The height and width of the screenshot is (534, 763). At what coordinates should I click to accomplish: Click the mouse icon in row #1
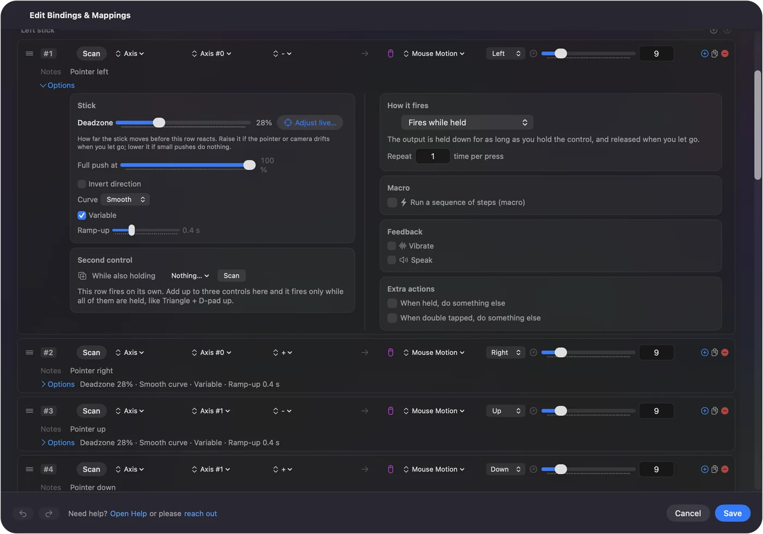click(391, 53)
